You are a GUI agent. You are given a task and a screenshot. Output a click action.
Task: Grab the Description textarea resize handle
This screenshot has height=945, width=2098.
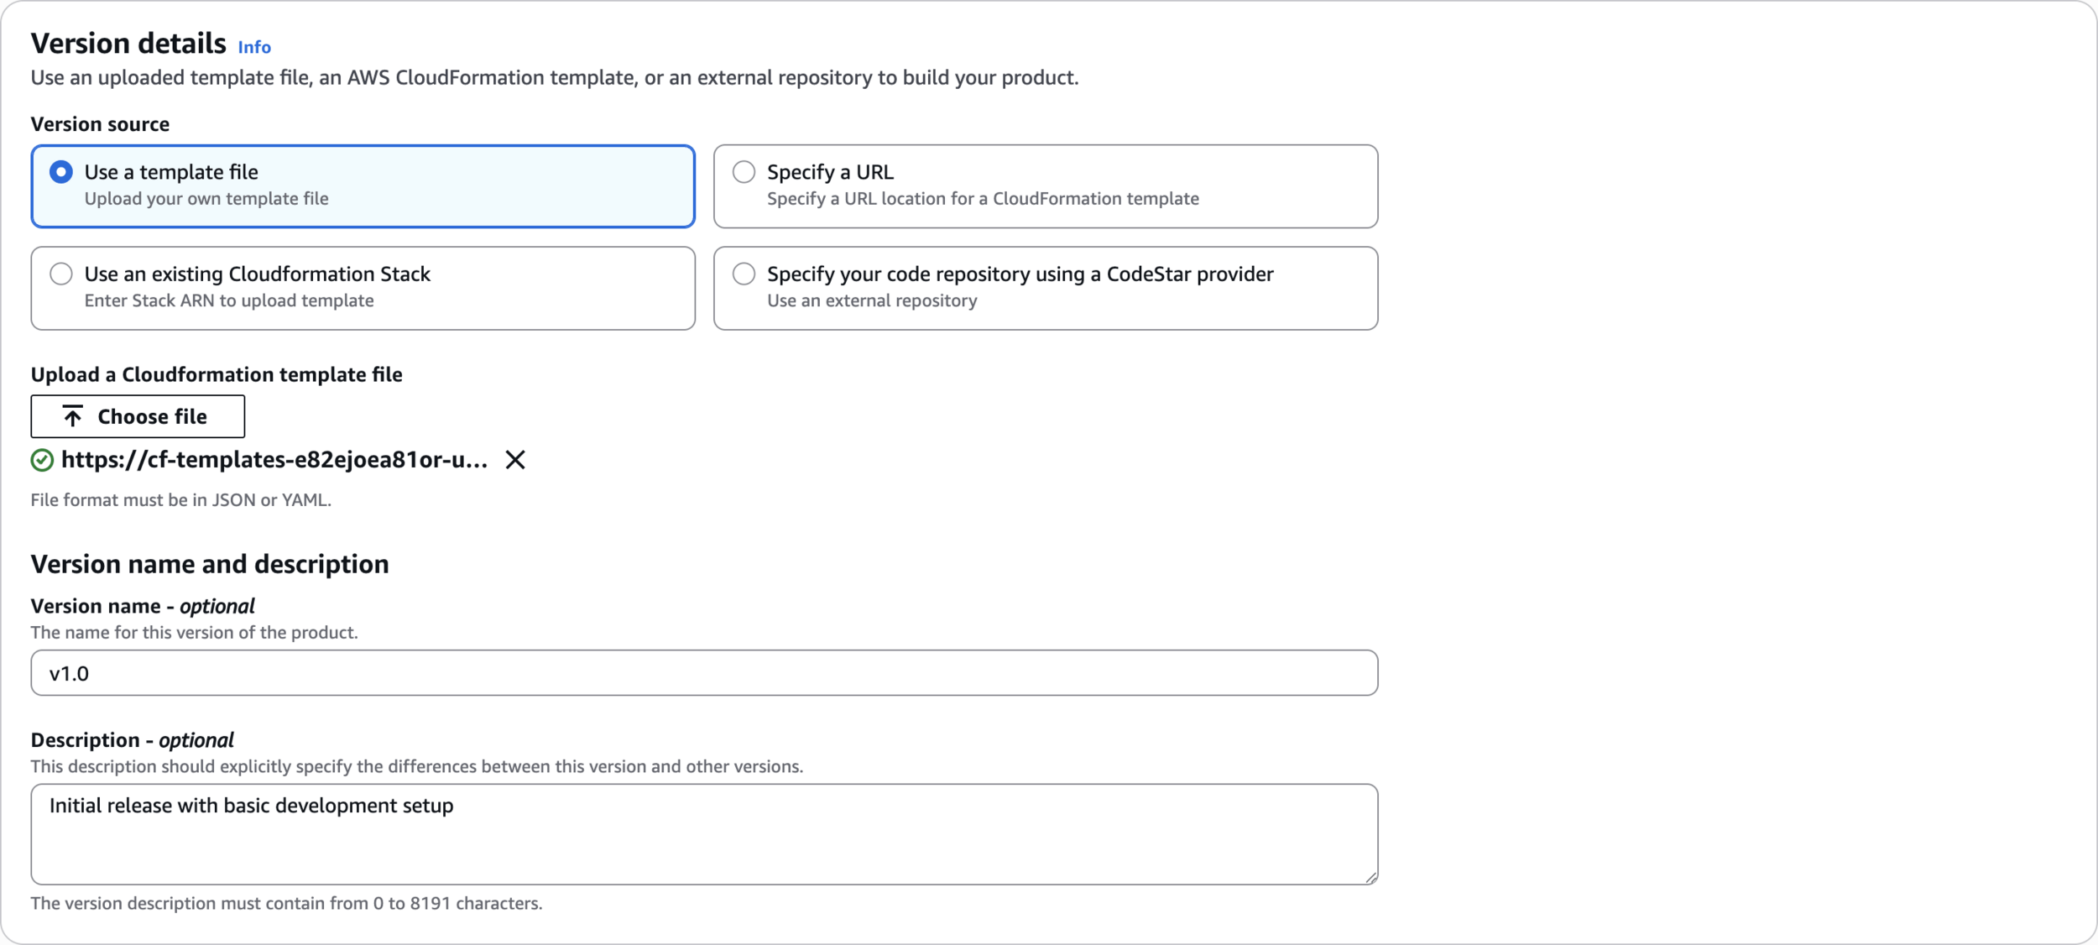(x=1370, y=877)
